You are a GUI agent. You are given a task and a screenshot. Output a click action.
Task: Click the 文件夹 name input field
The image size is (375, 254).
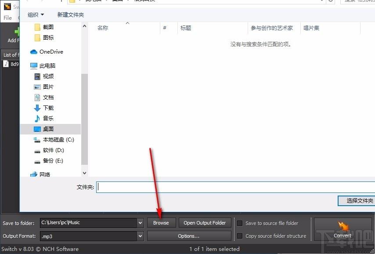(x=235, y=187)
